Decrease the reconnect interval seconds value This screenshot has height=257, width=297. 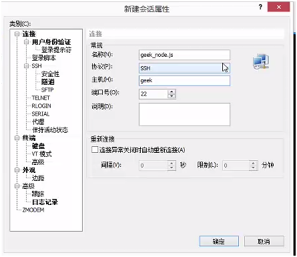(x=172, y=168)
